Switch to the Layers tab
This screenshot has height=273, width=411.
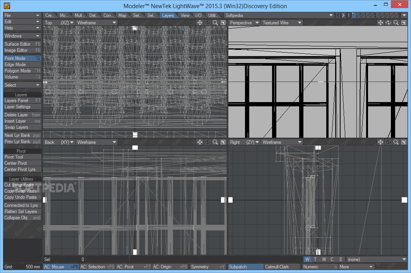click(x=168, y=15)
